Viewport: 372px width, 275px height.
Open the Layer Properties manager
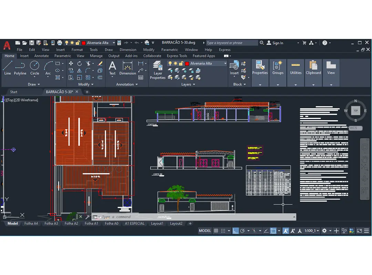click(x=158, y=70)
